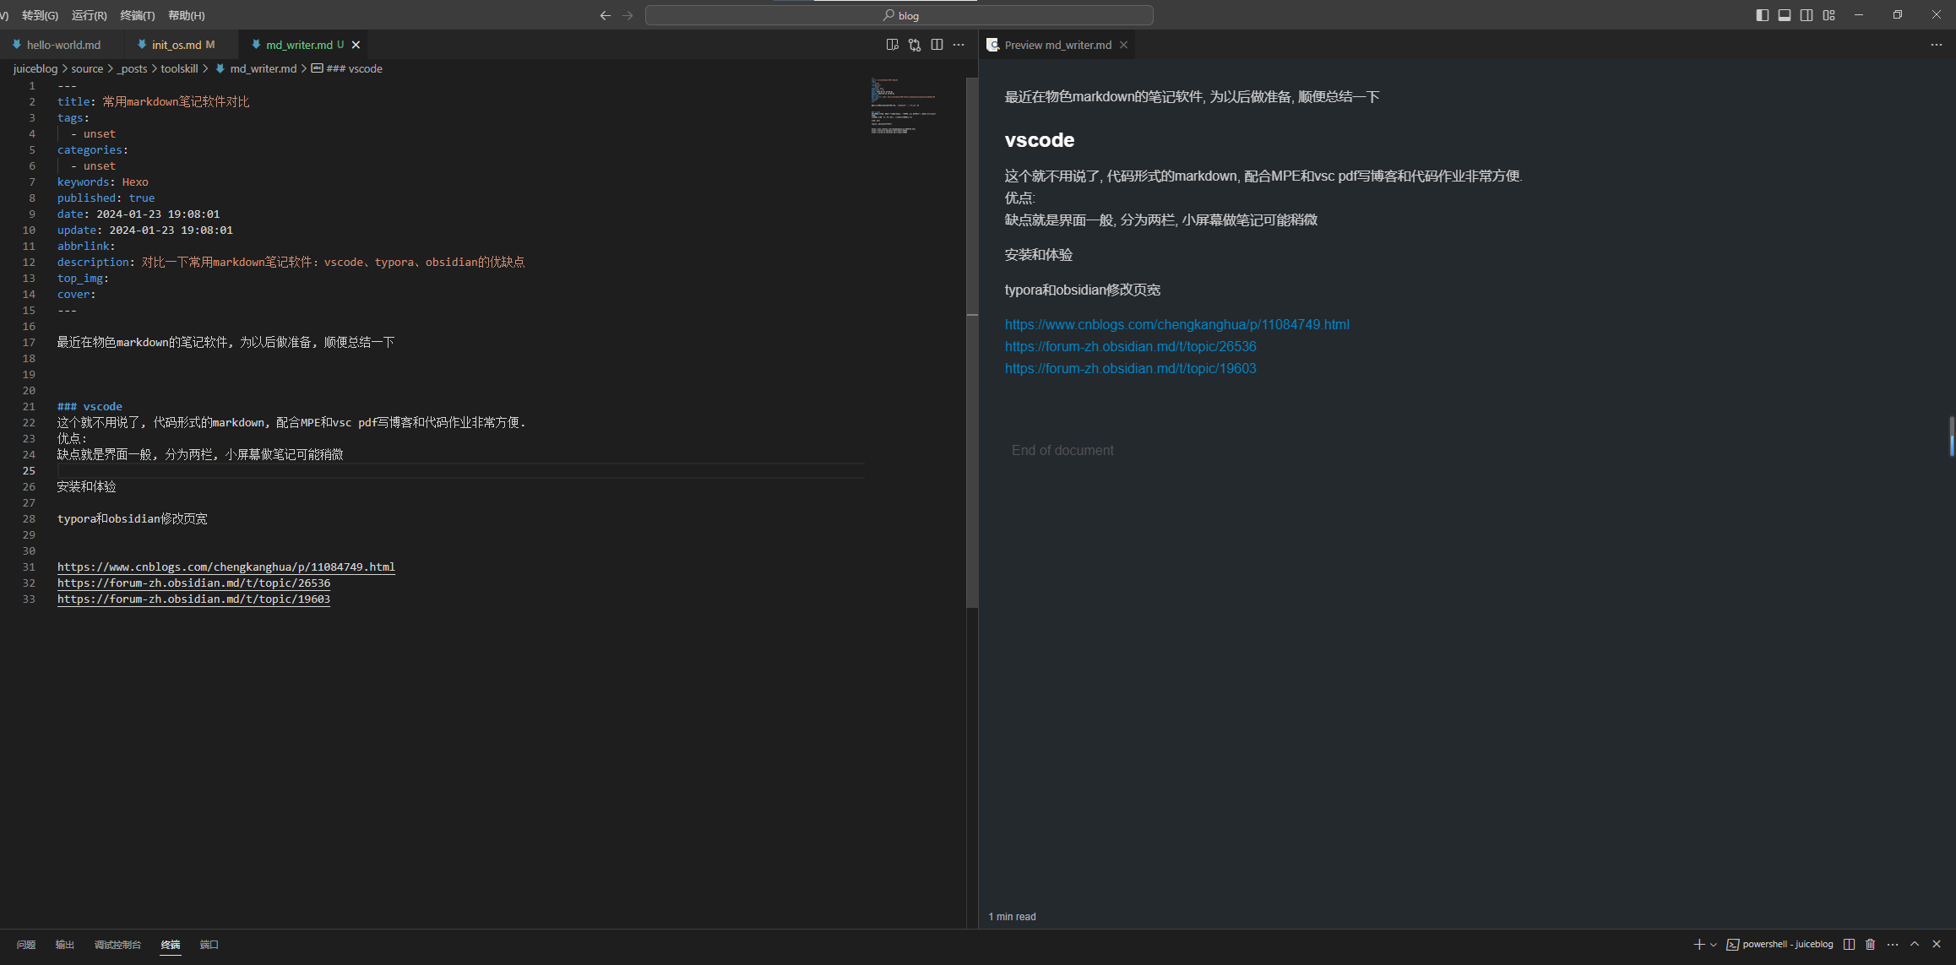
Task: Split the powershell terminal
Action: [1850, 944]
